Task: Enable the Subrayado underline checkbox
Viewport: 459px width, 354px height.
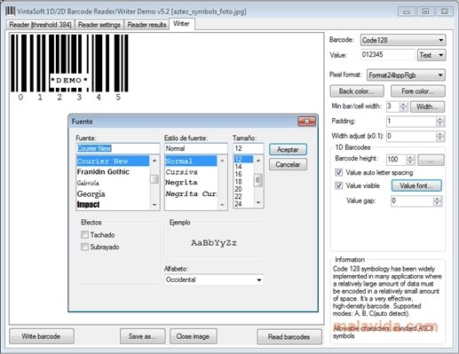Action: pyautogui.click(x=84, y=247)
